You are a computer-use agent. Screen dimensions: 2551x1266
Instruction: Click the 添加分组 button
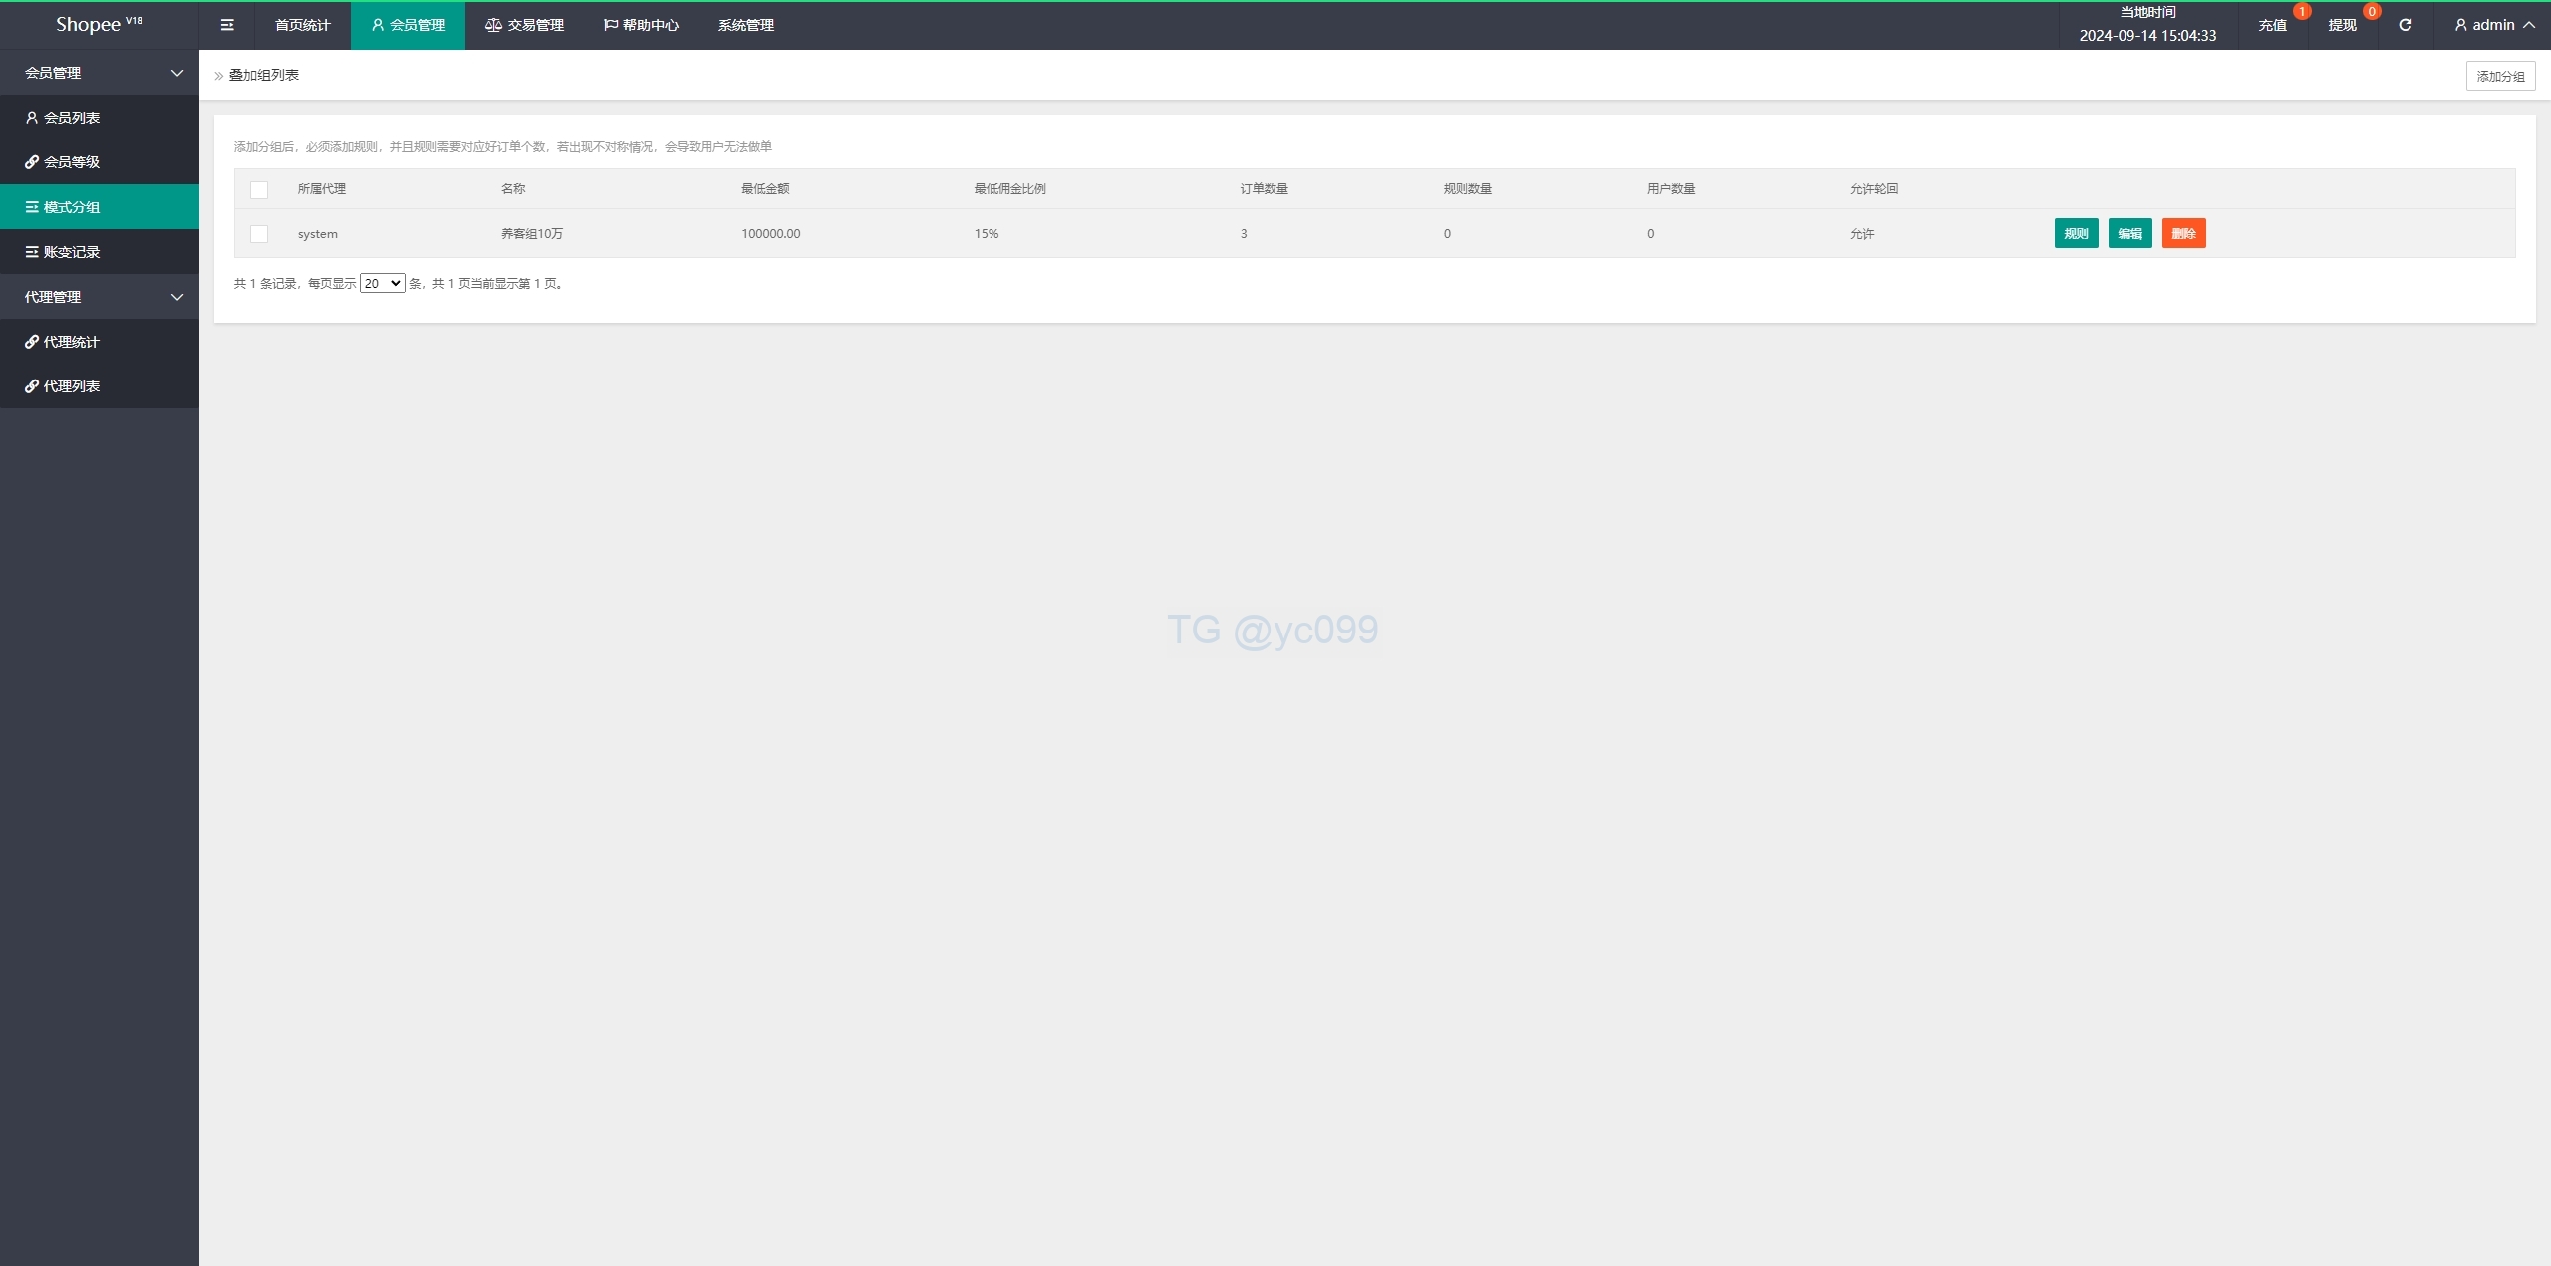2500,76
